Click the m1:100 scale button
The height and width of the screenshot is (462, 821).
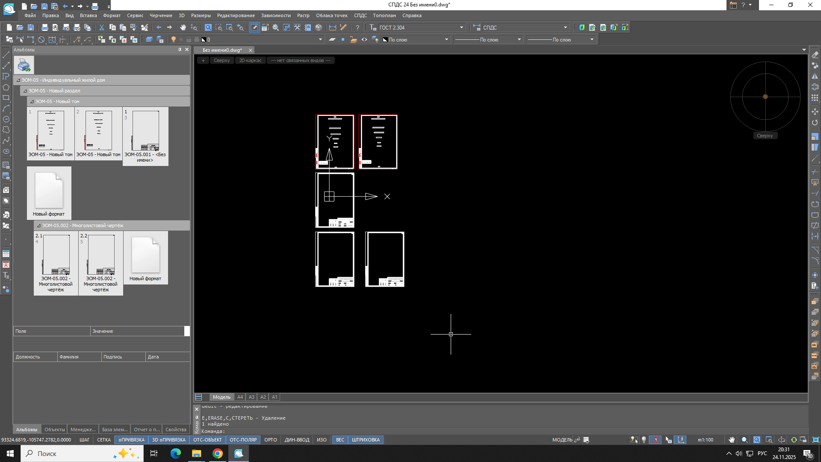706,440
